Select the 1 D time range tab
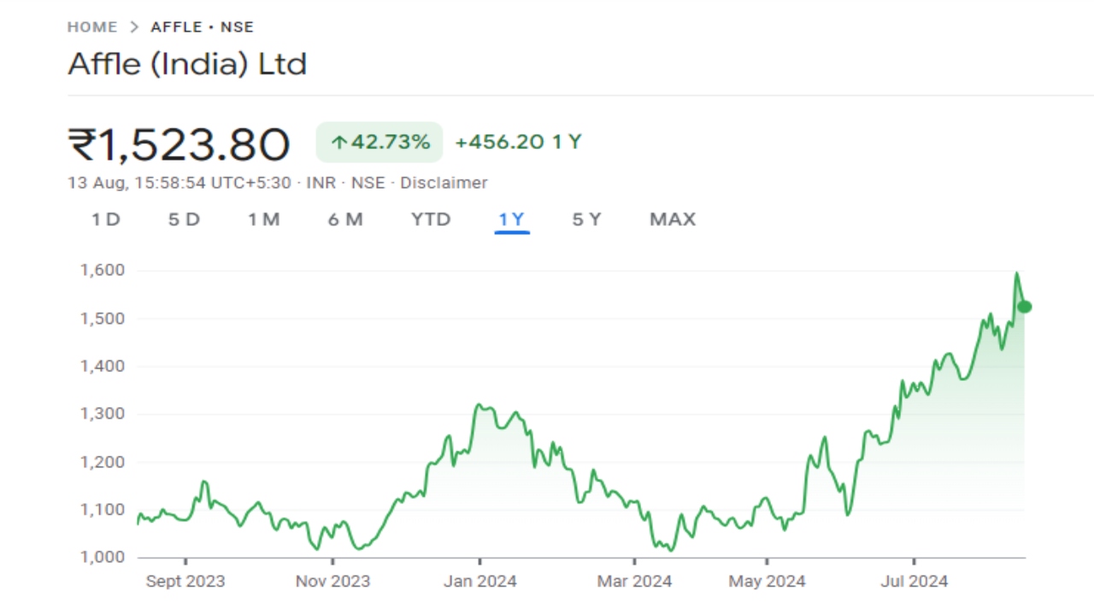The height and width of the screenshot is (615, 1094). (x=106, y=220)
